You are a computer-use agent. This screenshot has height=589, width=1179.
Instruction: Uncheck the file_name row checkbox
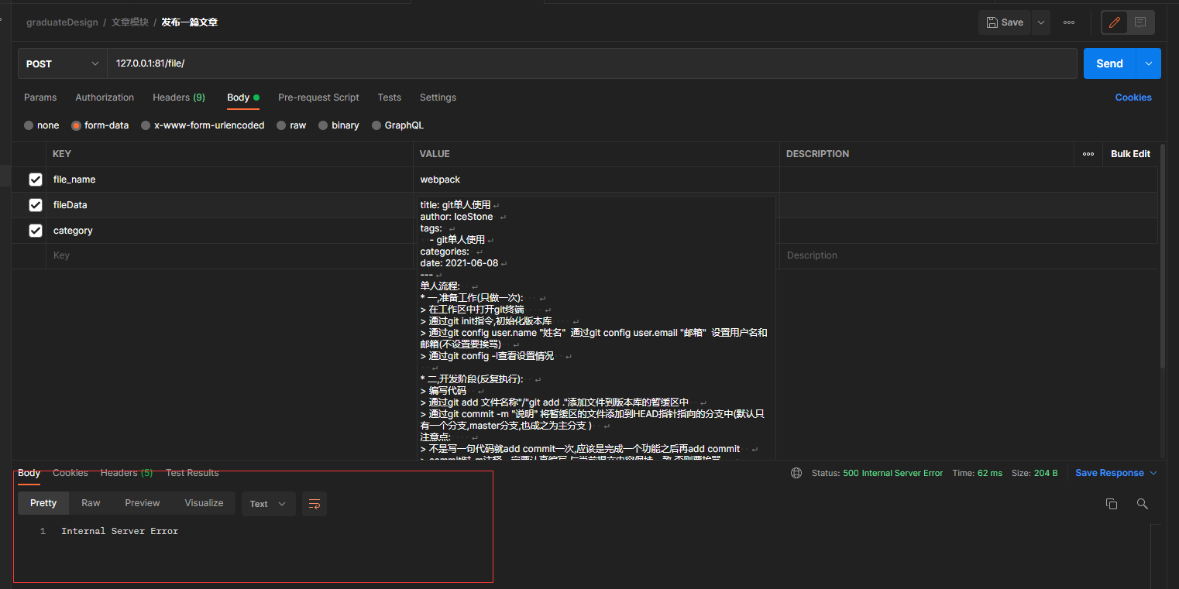point(36,180)
